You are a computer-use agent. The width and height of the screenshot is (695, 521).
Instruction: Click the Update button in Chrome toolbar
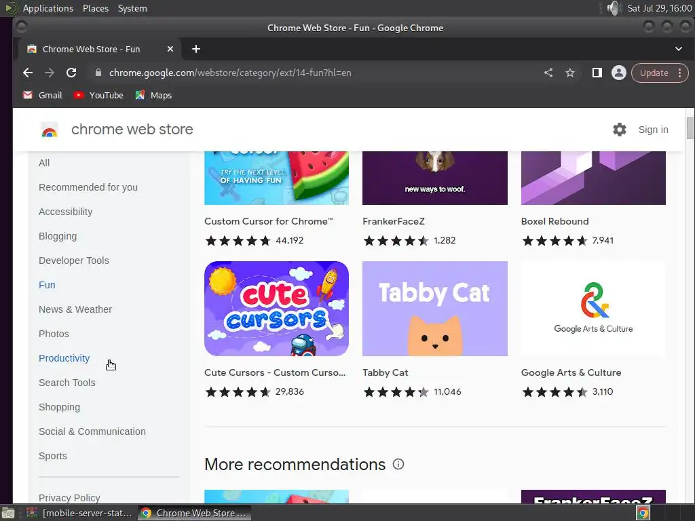click(654, 73)
